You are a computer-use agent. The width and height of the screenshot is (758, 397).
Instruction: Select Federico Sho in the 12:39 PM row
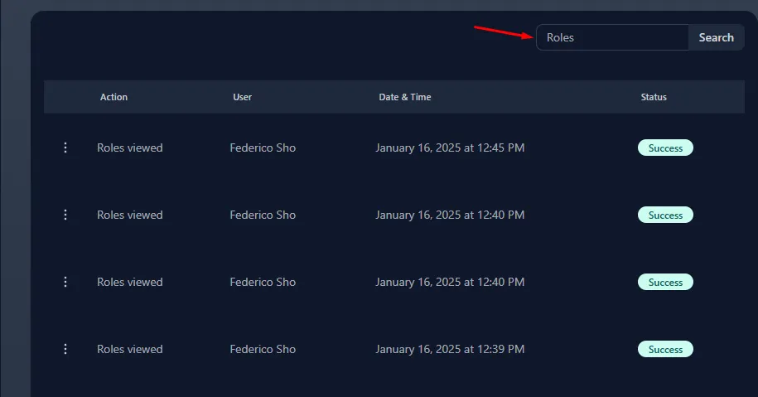click(x=263, y=350)
